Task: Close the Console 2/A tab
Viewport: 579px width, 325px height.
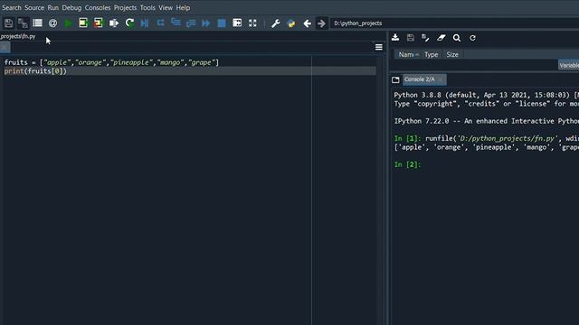Action: [x=441, y=79]
